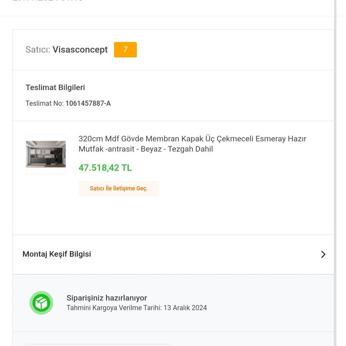Open the Montaj Keşif Bilgisi section label
Screen dimensions: 346x346
(57, 254)
